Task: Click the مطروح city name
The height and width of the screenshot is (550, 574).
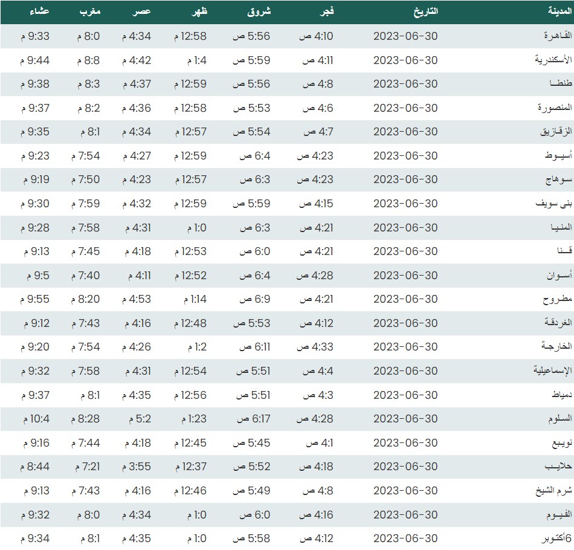Action: [556, 299]
